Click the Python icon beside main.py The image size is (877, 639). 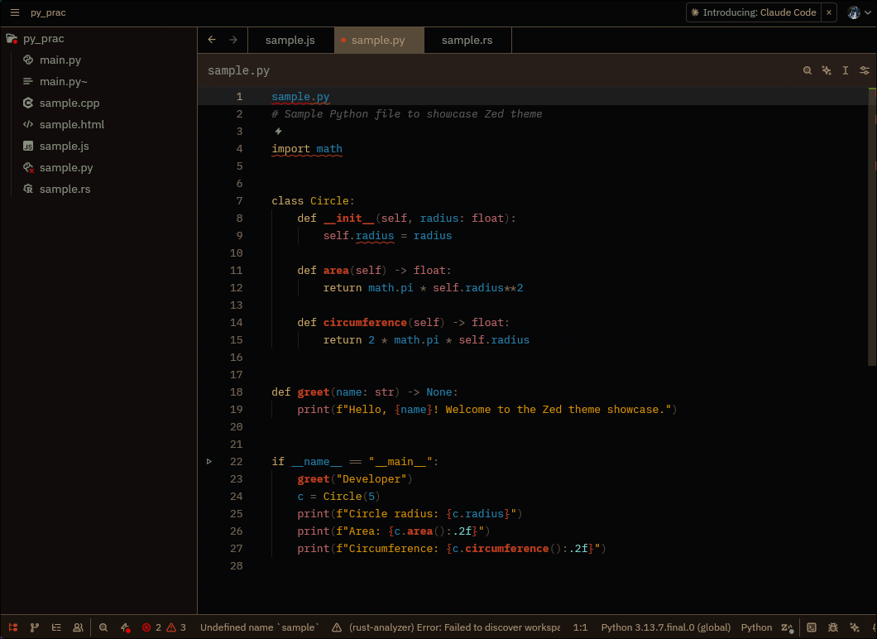click(28, 60)
